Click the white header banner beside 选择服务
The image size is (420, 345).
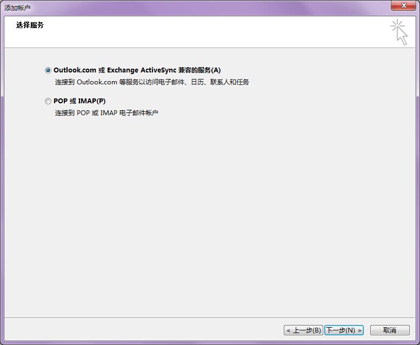(216, 31)
